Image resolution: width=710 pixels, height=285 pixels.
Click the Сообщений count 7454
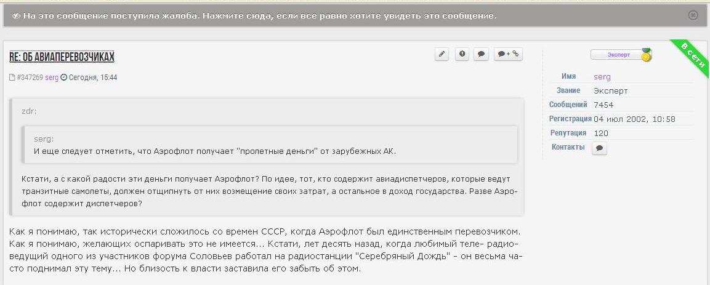click(x=603, y=105)
